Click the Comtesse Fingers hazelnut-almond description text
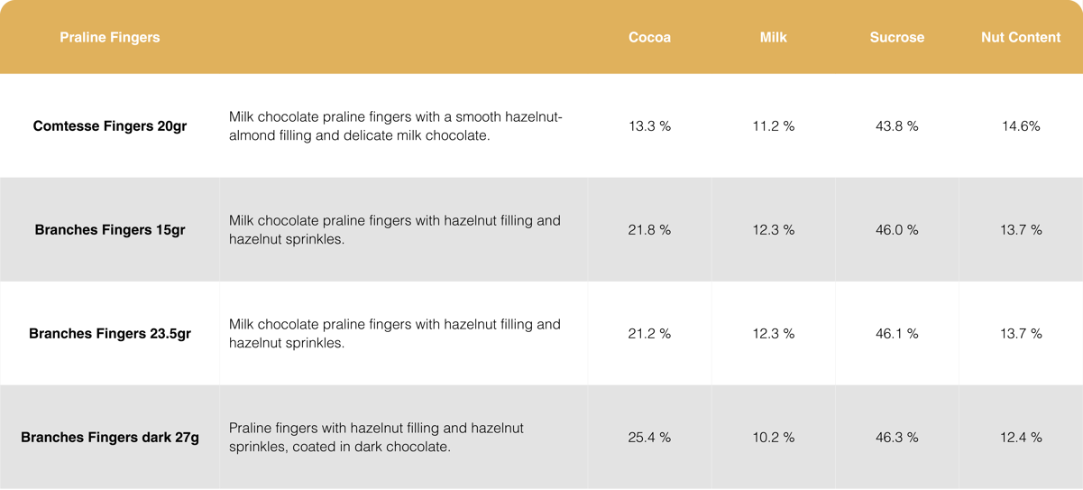Image resolution: width=1083 pixels, height=490 pixels. tap(395, 126)
